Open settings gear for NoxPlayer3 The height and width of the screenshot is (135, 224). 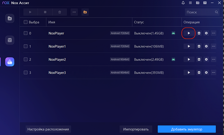click(x=206, y=72)
